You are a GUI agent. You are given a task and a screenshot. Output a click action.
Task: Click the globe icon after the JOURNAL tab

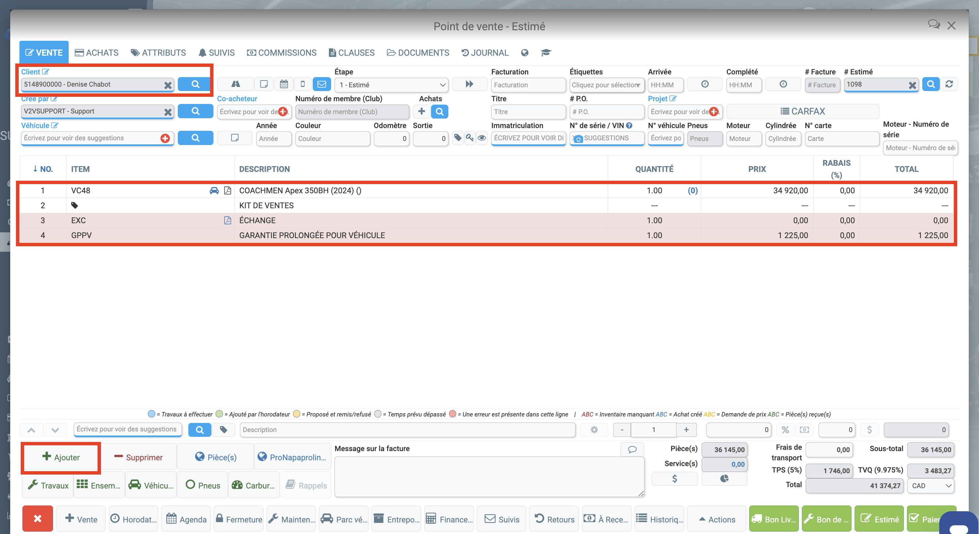[525, 52]
